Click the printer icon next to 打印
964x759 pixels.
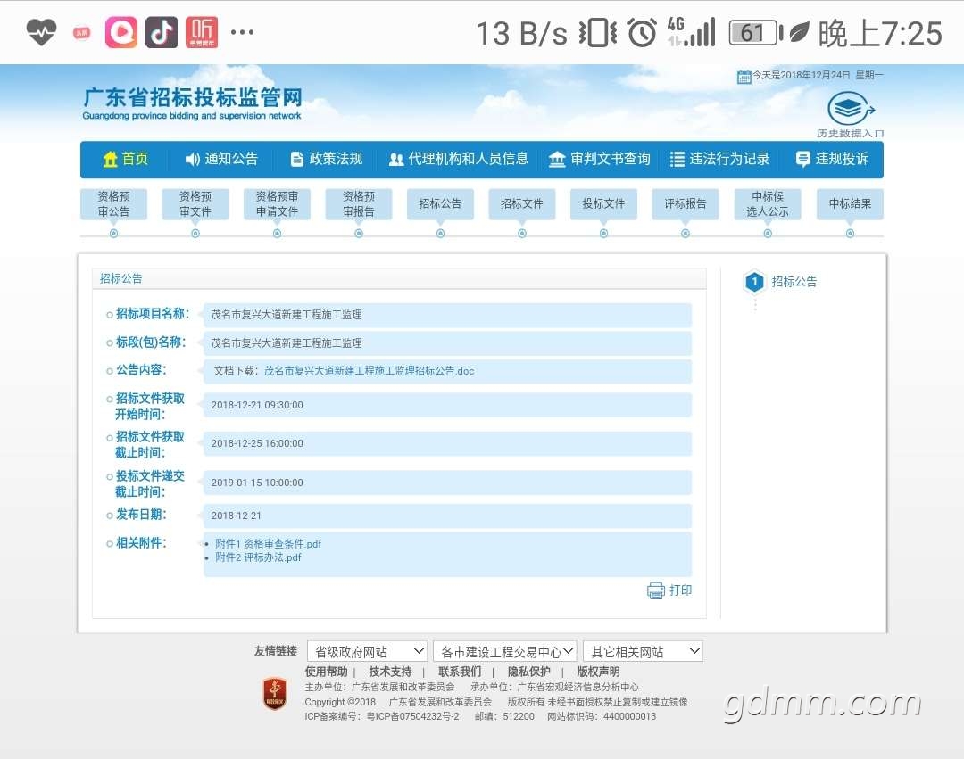point(656,590)
